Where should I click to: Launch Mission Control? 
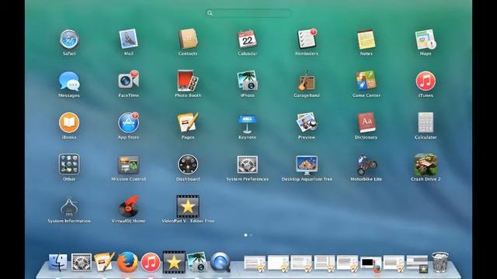(128, 164)
